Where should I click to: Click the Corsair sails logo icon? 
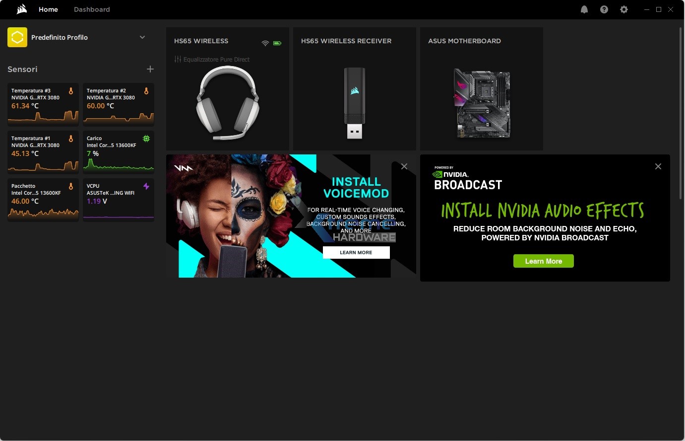[x=21, y=9]
